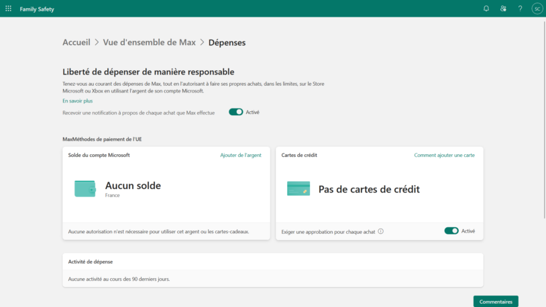
Task: Open the family group people icon
Action: [503, 9]
